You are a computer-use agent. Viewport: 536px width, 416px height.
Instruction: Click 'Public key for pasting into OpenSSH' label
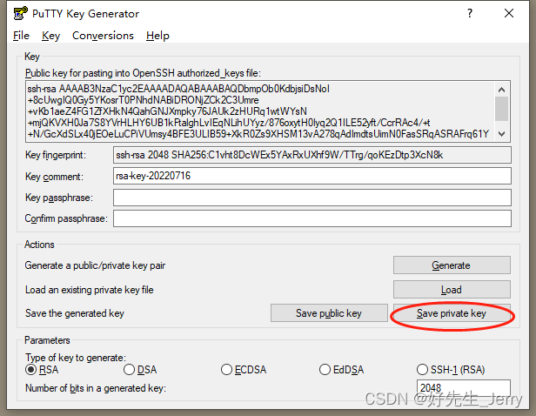coord(143,73)
